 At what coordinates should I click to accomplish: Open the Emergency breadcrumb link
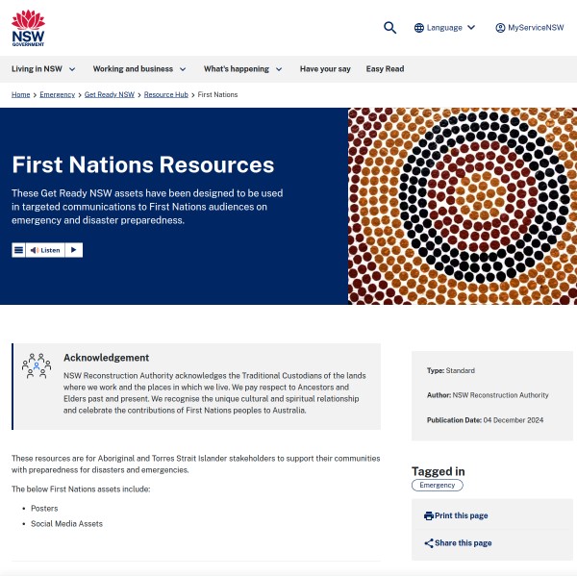click(x=57, y=95)
